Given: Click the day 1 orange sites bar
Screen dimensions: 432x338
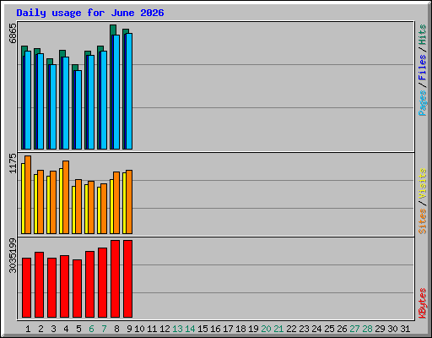Looking at the screenshot, I should (x=28, y=194).
